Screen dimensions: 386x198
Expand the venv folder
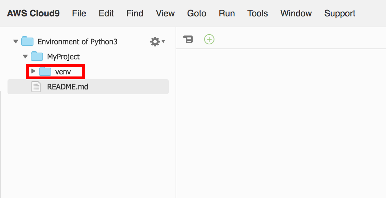point(33,71)
